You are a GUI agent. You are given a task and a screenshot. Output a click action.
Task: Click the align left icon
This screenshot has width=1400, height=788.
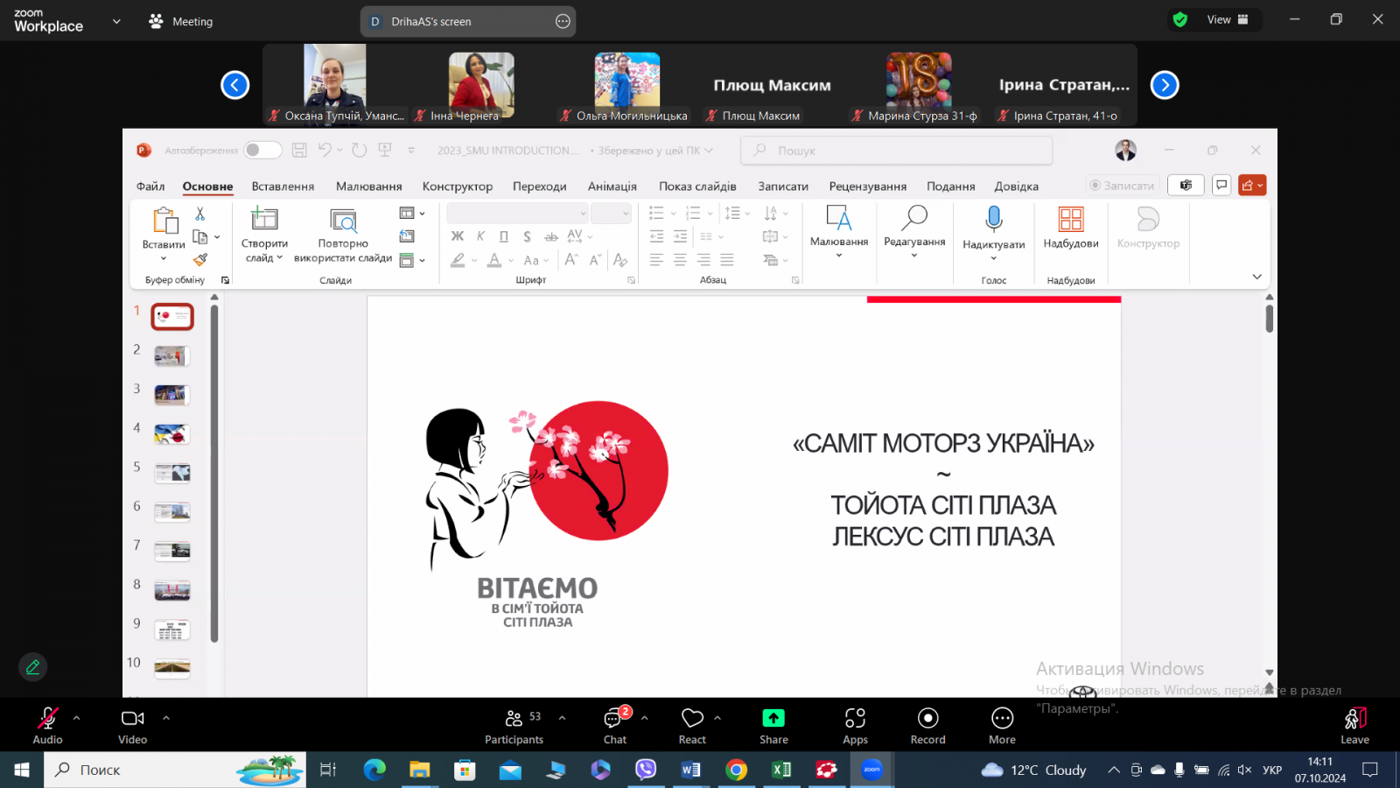[657, 260]
